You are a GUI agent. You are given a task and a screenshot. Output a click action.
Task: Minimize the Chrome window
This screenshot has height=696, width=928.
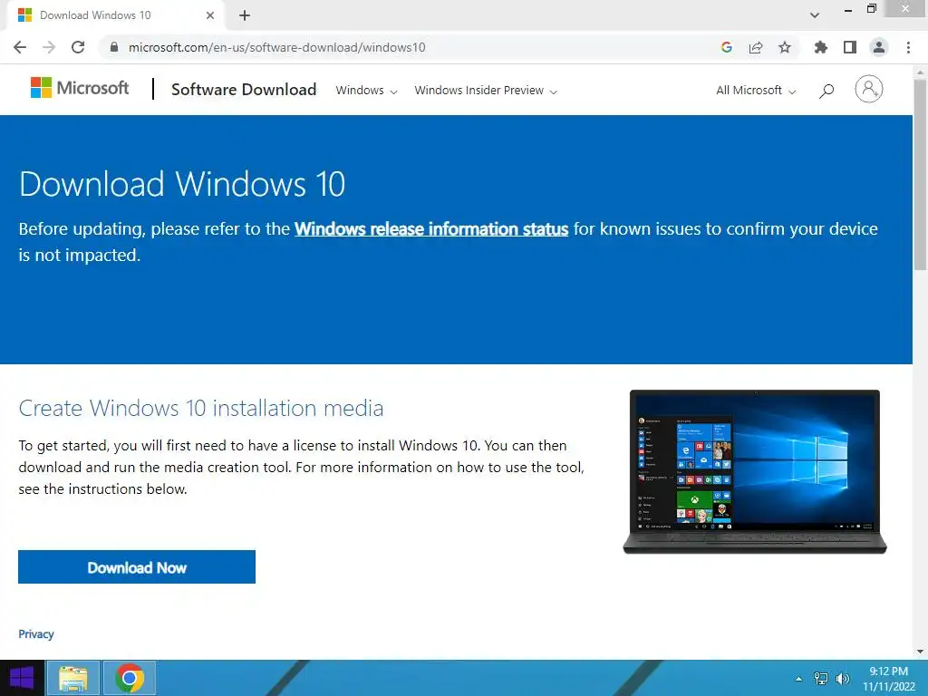pyautogui.click(x=848, y=10)
